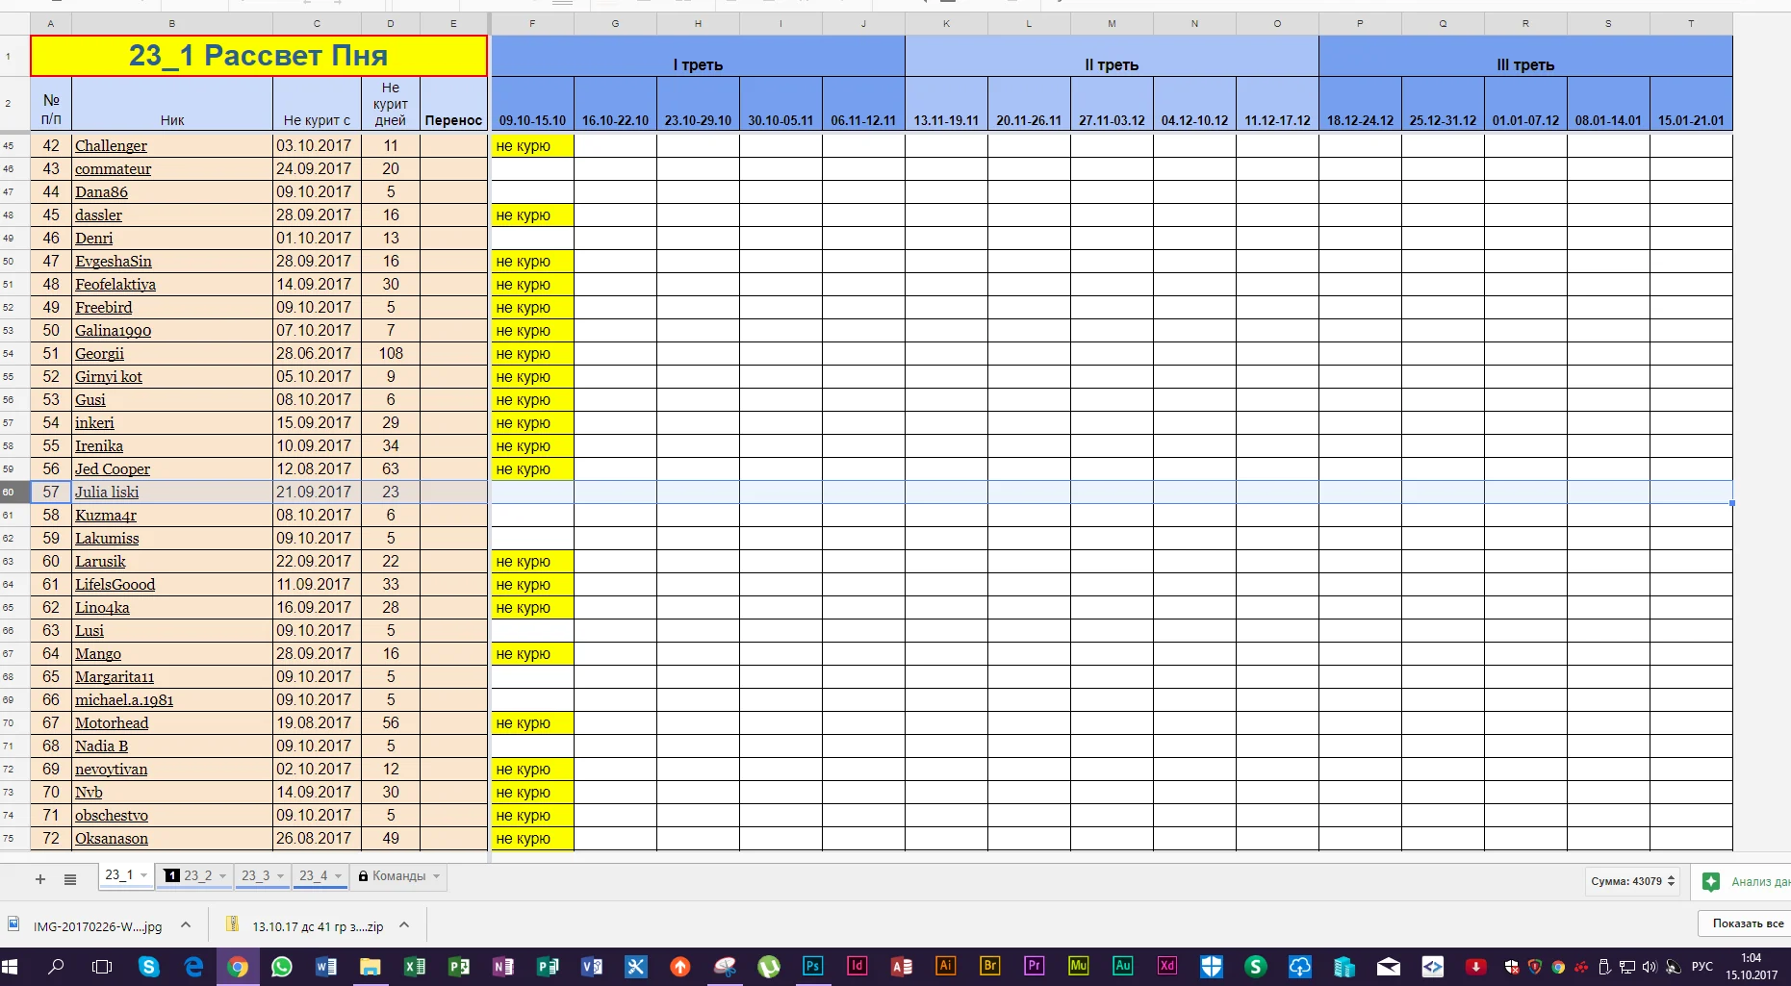Launch Premiere Pro from the taskbar
The height and width of the screenshot is (986, 1791).
click(x=1035, y=967)
